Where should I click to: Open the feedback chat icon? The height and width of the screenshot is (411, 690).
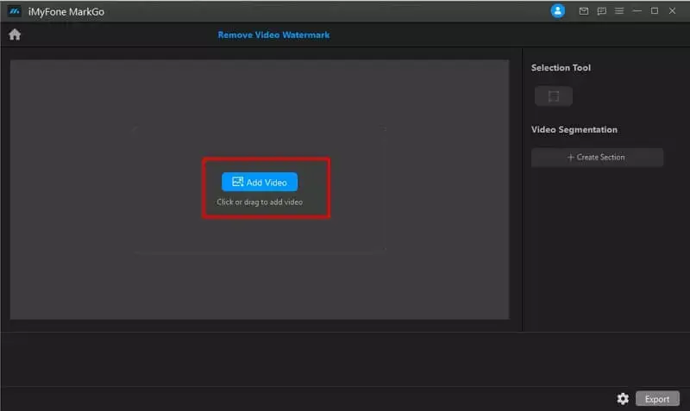click(x=601, y=11)
